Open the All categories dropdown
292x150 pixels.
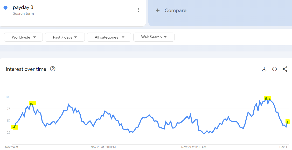click(109, 37)
